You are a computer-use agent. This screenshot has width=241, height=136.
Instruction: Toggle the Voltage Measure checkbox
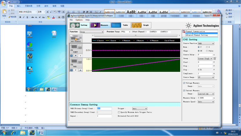[x=184, y=83]
